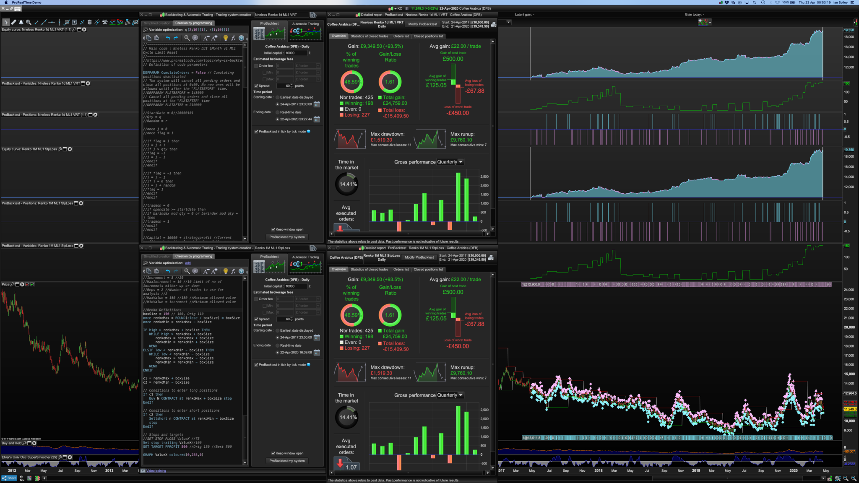Open start date calendar in top backtest panel

point(317,104)
